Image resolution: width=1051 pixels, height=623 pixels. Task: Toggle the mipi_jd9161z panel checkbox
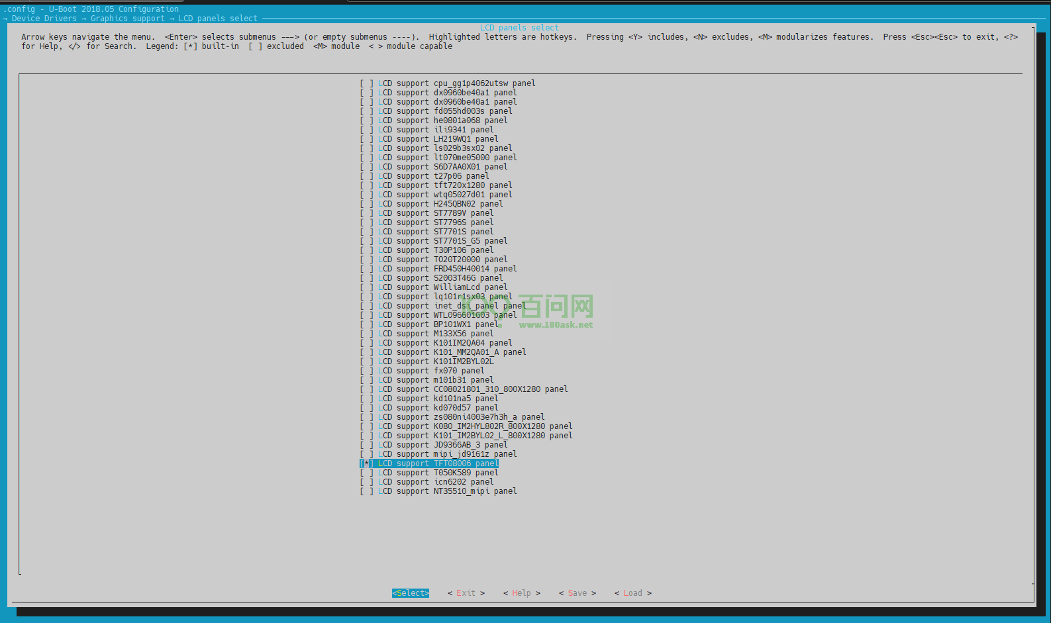point(366,454)
